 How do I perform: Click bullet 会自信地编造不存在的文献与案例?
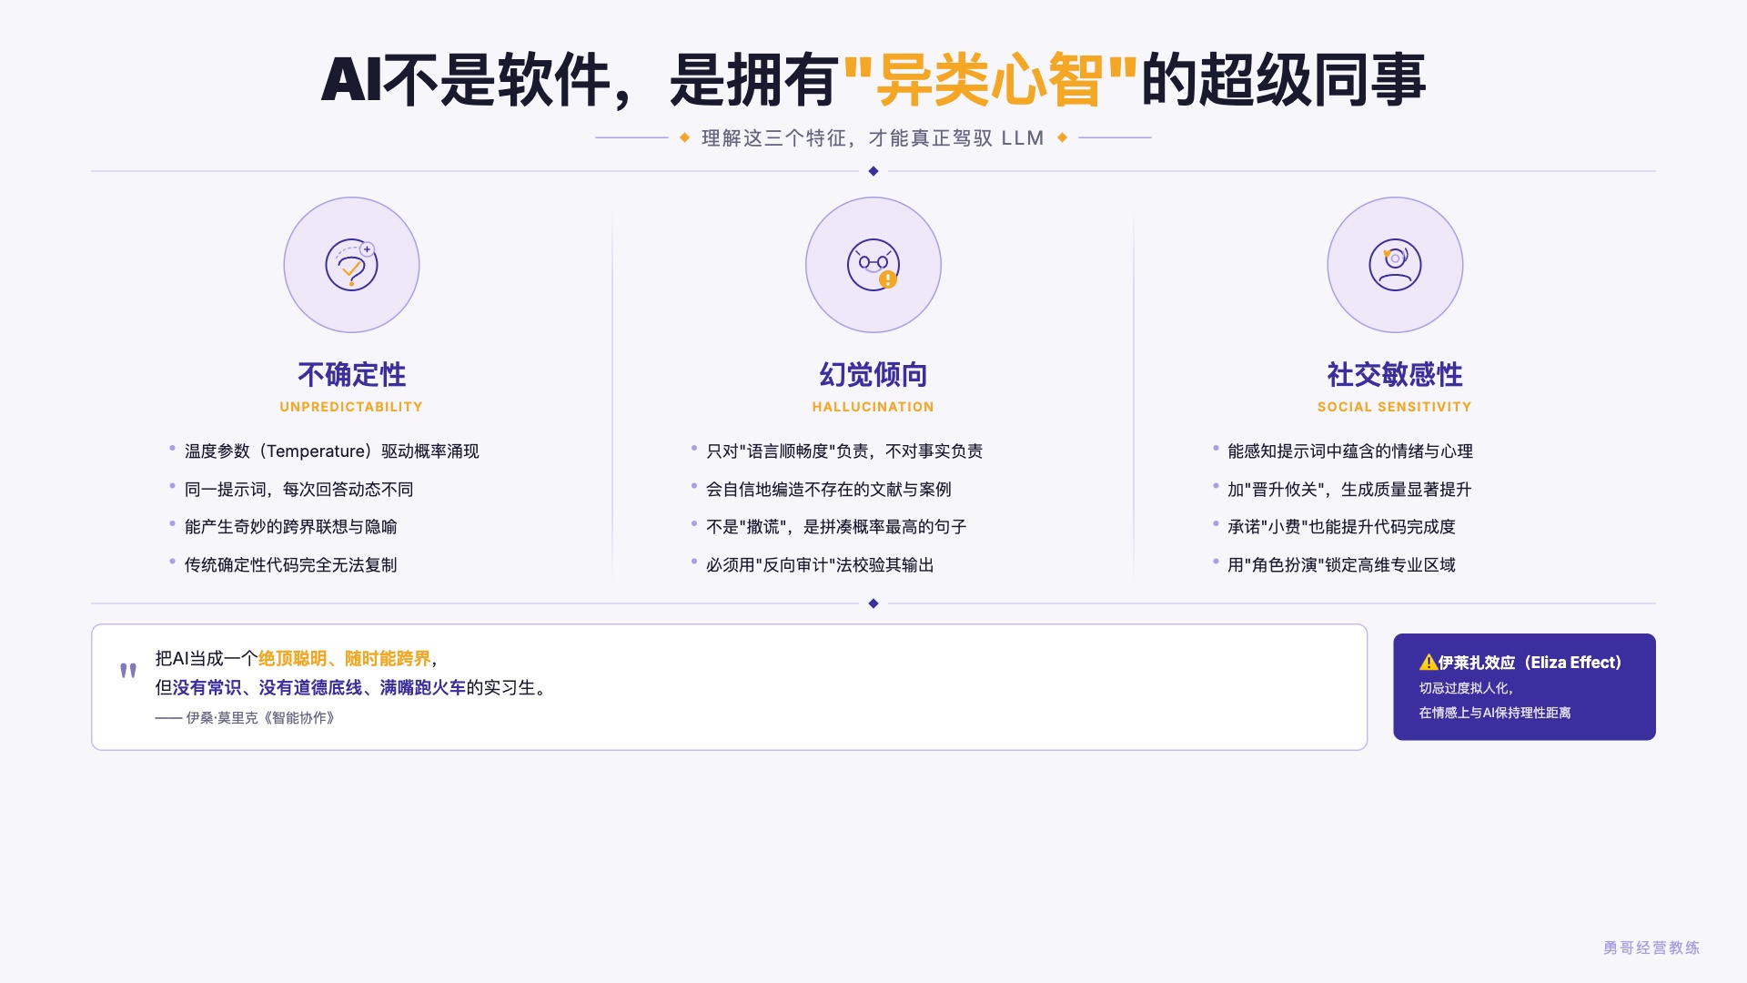829,490
